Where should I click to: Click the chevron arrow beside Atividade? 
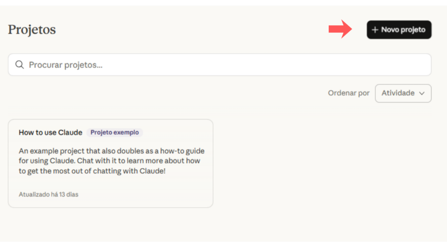coord(422,93)
